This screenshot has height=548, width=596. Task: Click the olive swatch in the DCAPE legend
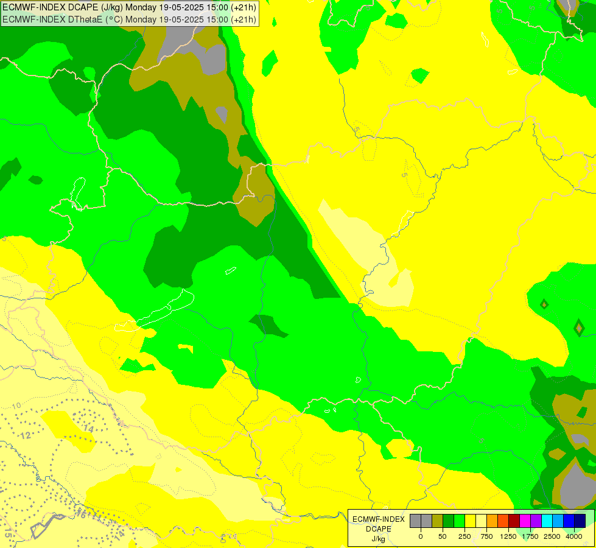pyautogui.click(x=437, y=521)
